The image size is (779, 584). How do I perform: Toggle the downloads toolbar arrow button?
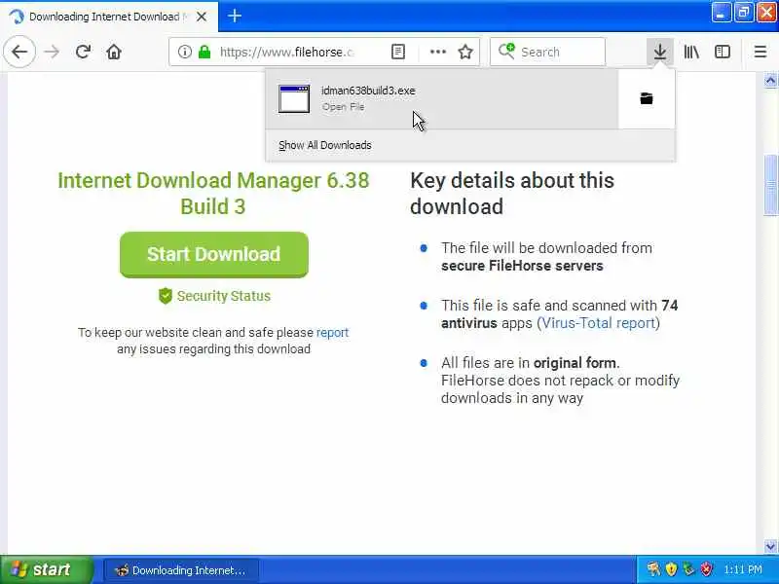pos(660,52)
